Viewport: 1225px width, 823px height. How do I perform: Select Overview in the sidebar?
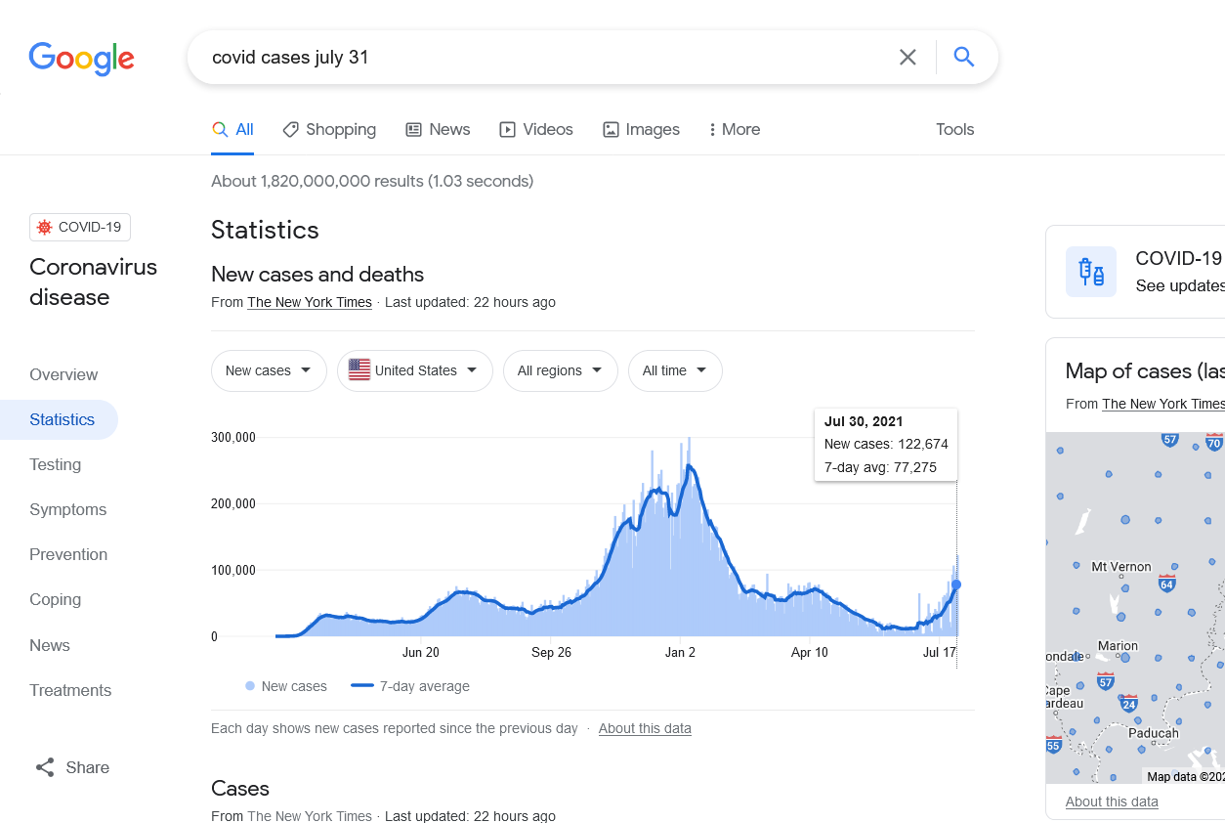pos(63,374)
